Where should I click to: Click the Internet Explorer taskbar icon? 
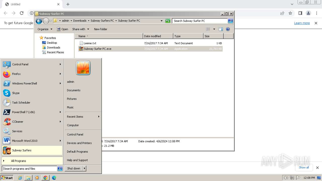point(20,178)
